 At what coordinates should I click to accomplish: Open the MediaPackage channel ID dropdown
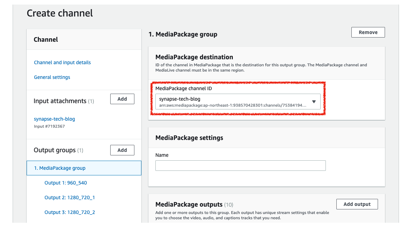(238, 102)
